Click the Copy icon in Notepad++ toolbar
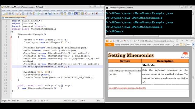This screenshot has height=109, width=195. click(30, 14)
